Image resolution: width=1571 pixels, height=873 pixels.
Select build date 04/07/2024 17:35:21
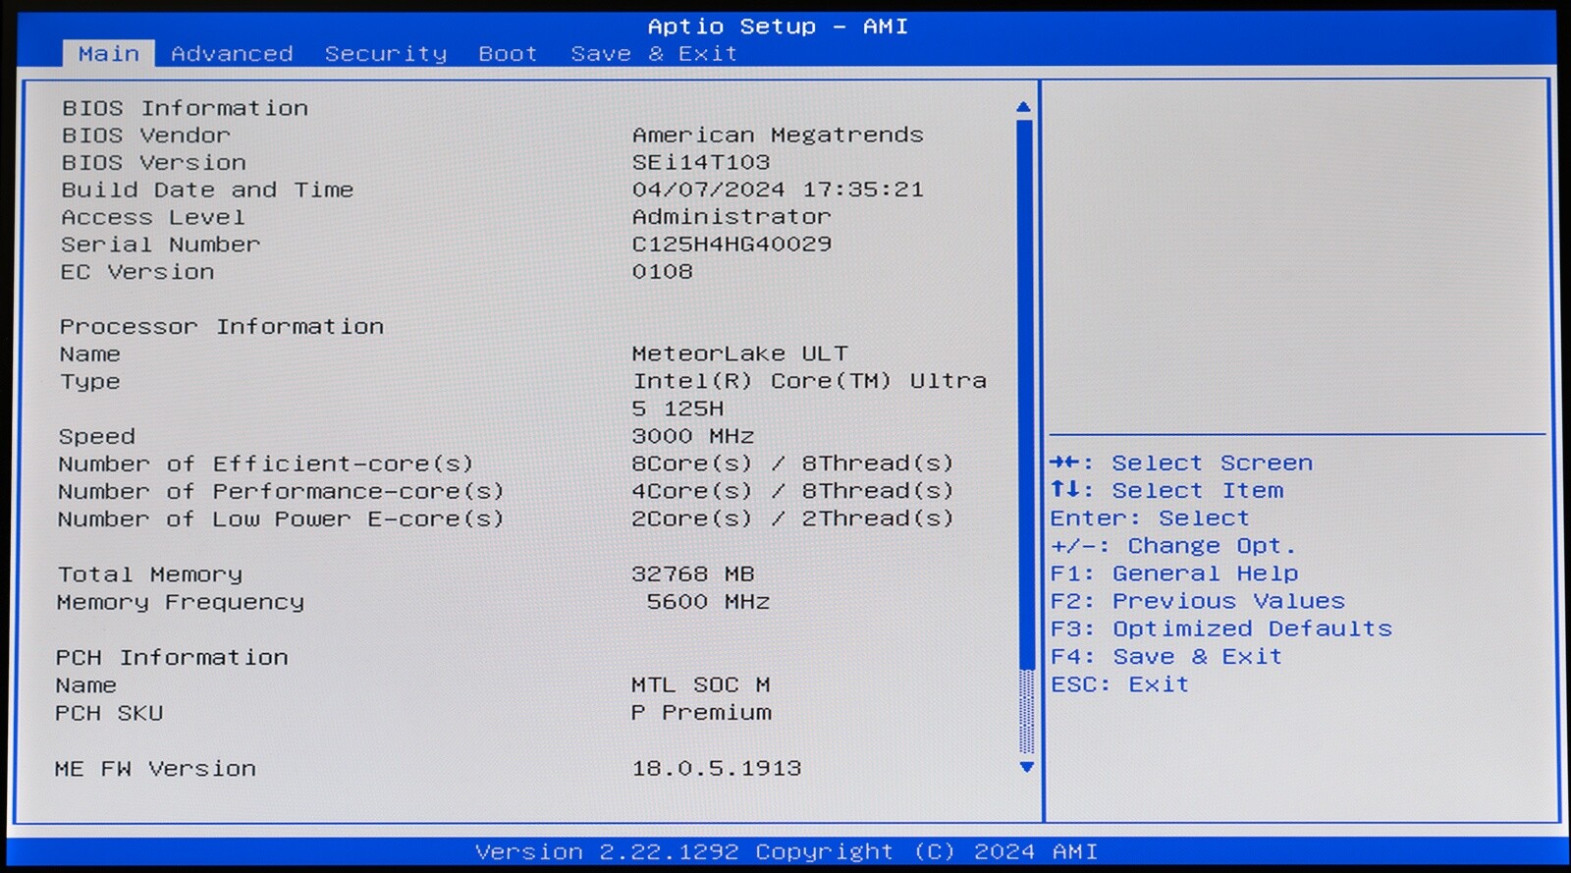[778, 190]
